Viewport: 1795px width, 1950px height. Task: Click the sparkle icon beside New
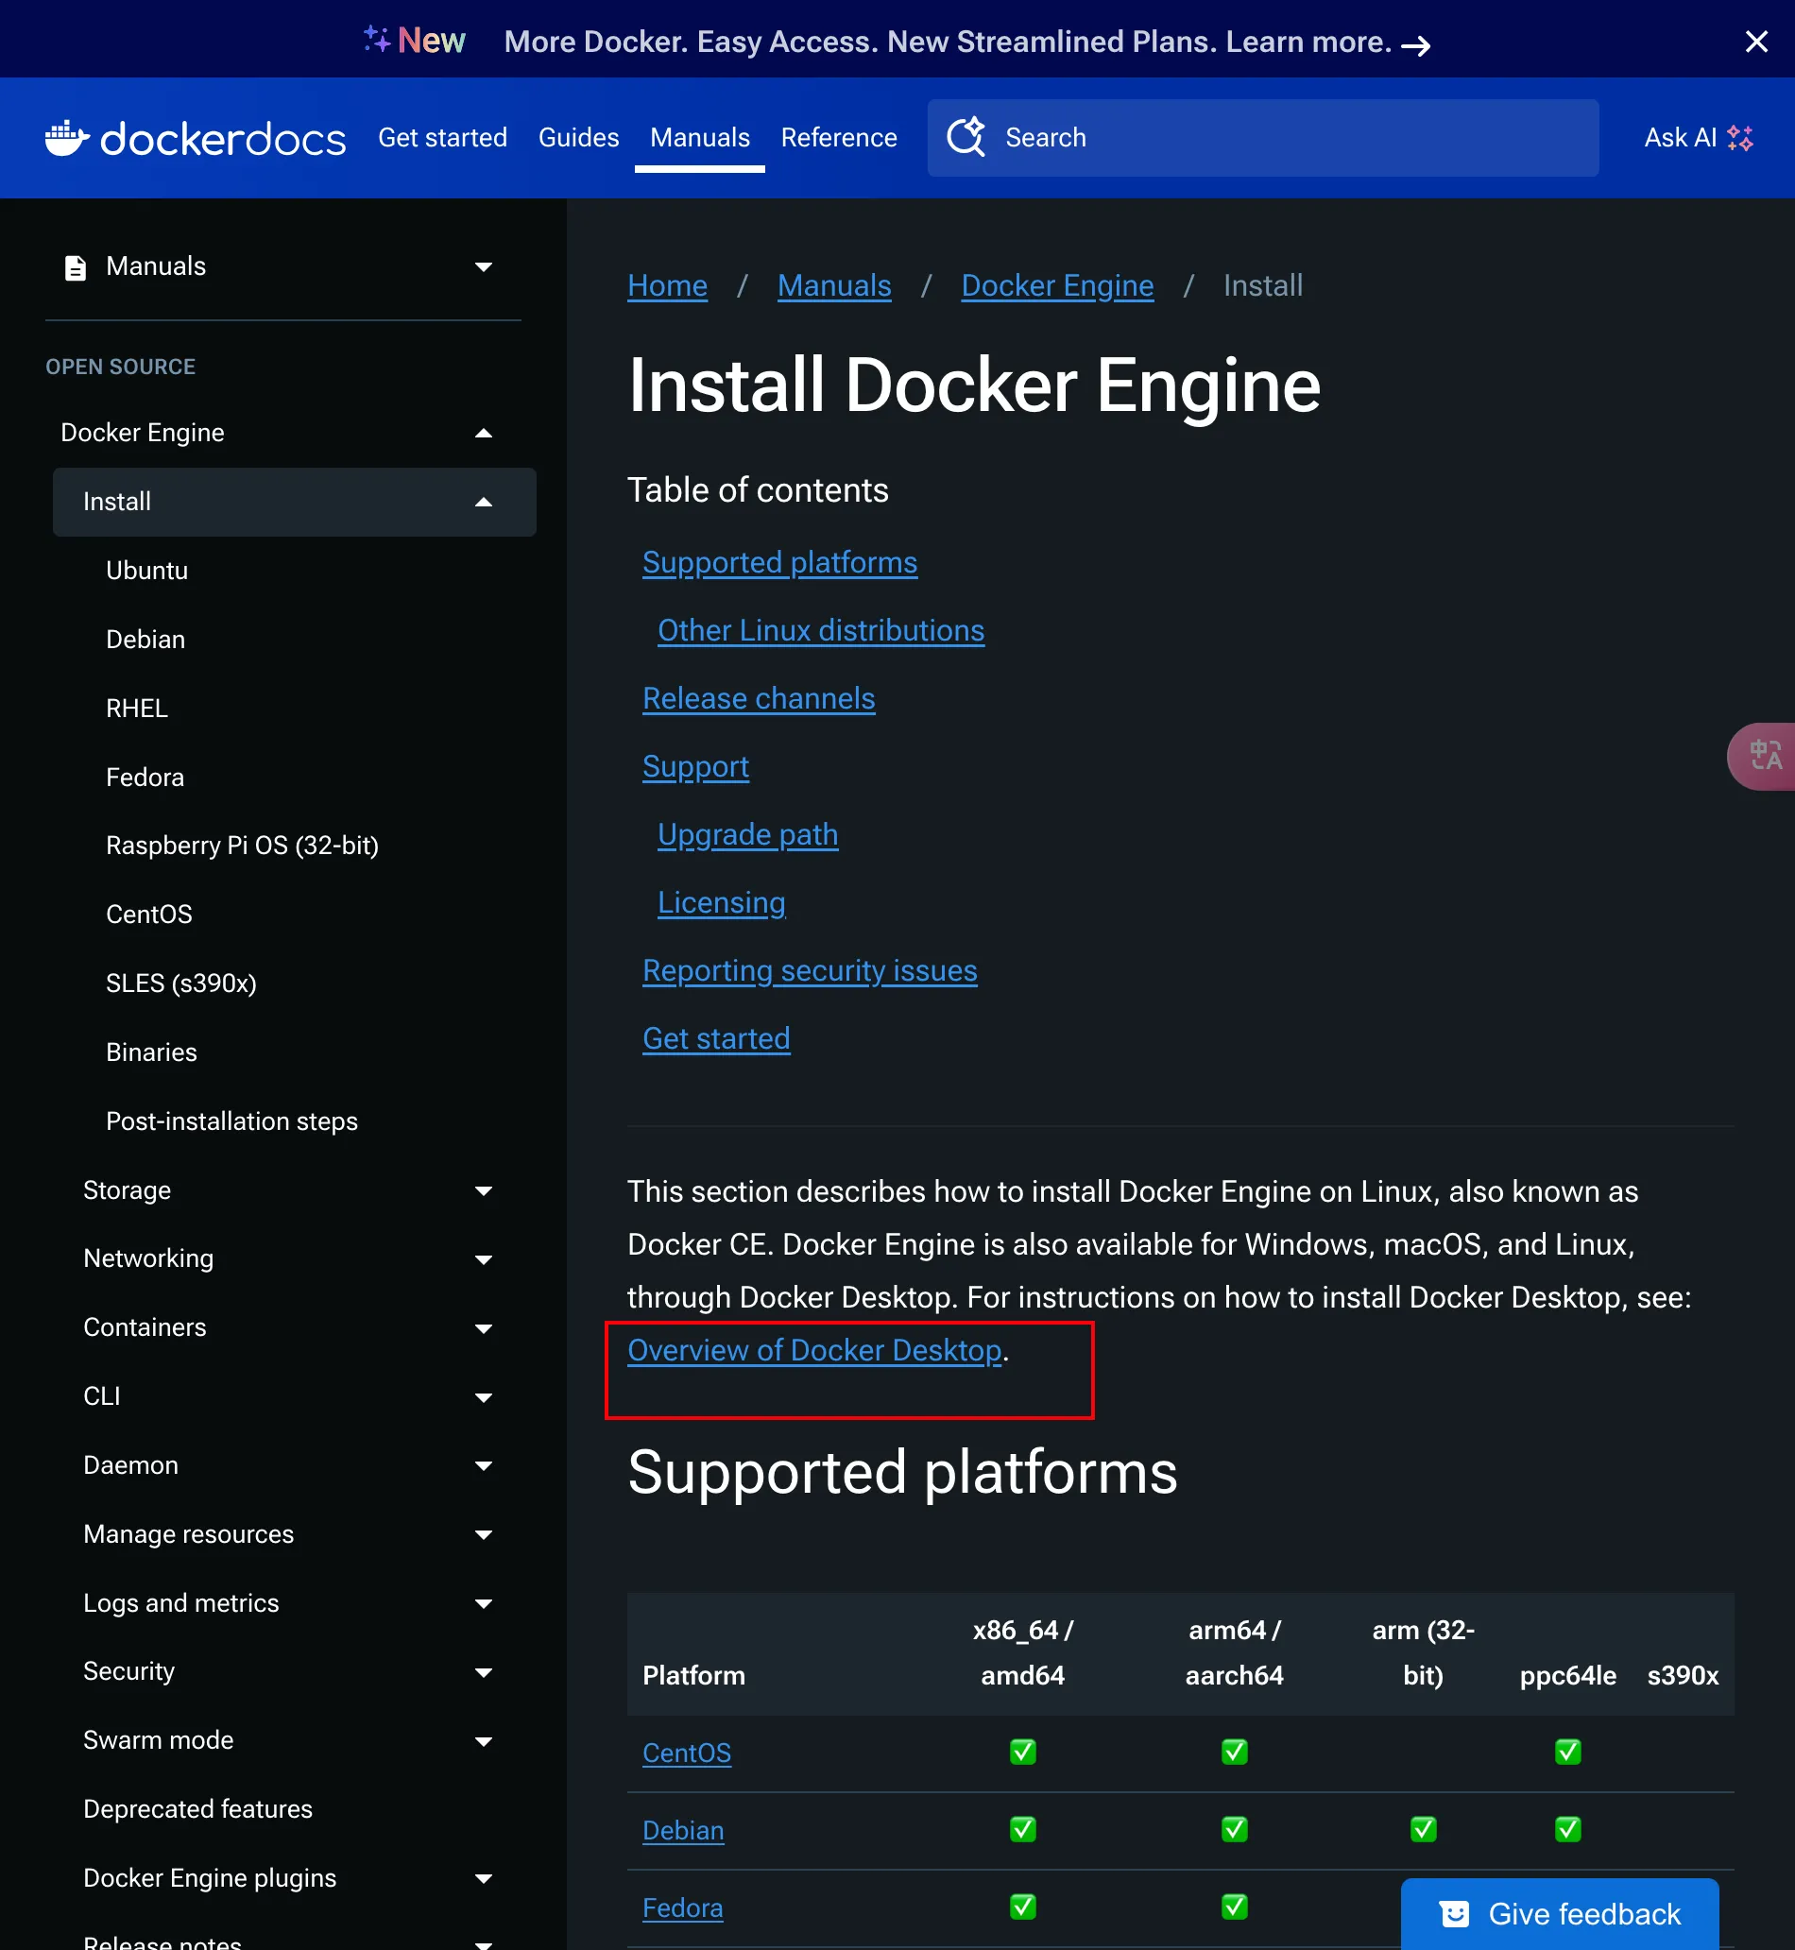click(377, 39)
